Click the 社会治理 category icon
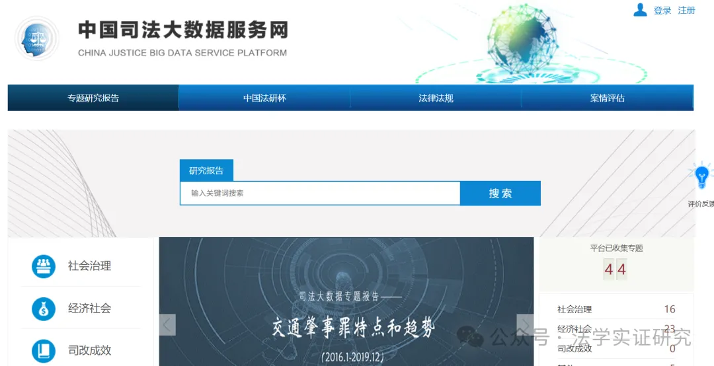This screenshot has width=714, height=366. click(43, 266)
